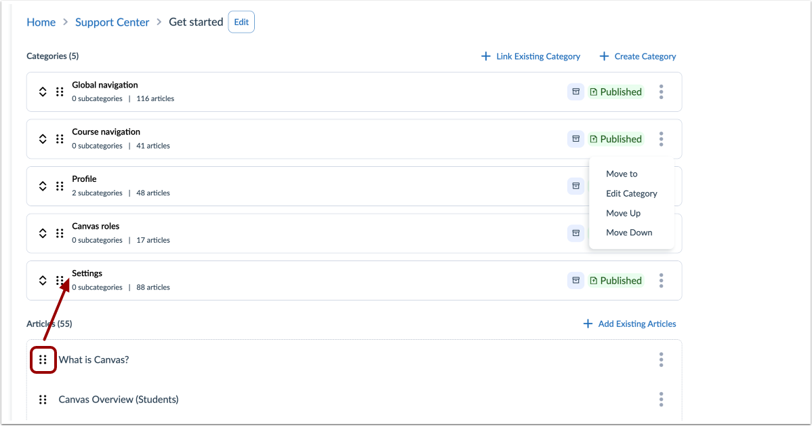Viewport: 812px width, 426px height.
Task: Open actions menu for "What is Canvas?" article
Action: pyautogui.click(x=661, y=360)
